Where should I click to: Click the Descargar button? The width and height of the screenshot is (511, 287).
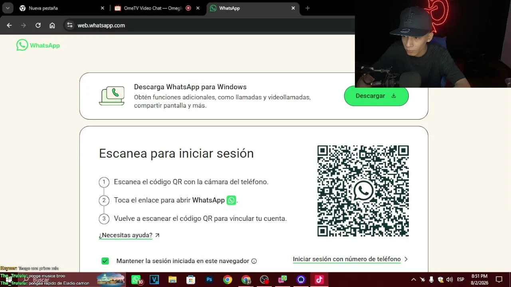(x=376, y=96)
